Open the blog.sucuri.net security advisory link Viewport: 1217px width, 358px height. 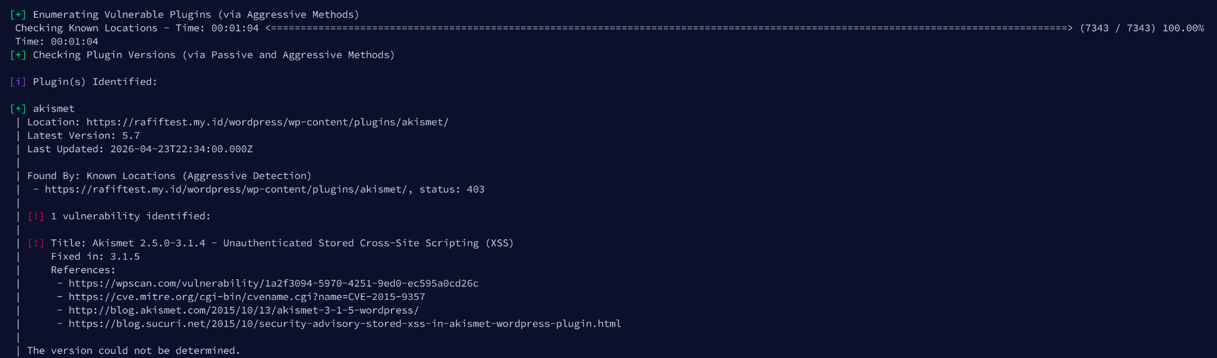pyautogui.click(x=345, y=324)
